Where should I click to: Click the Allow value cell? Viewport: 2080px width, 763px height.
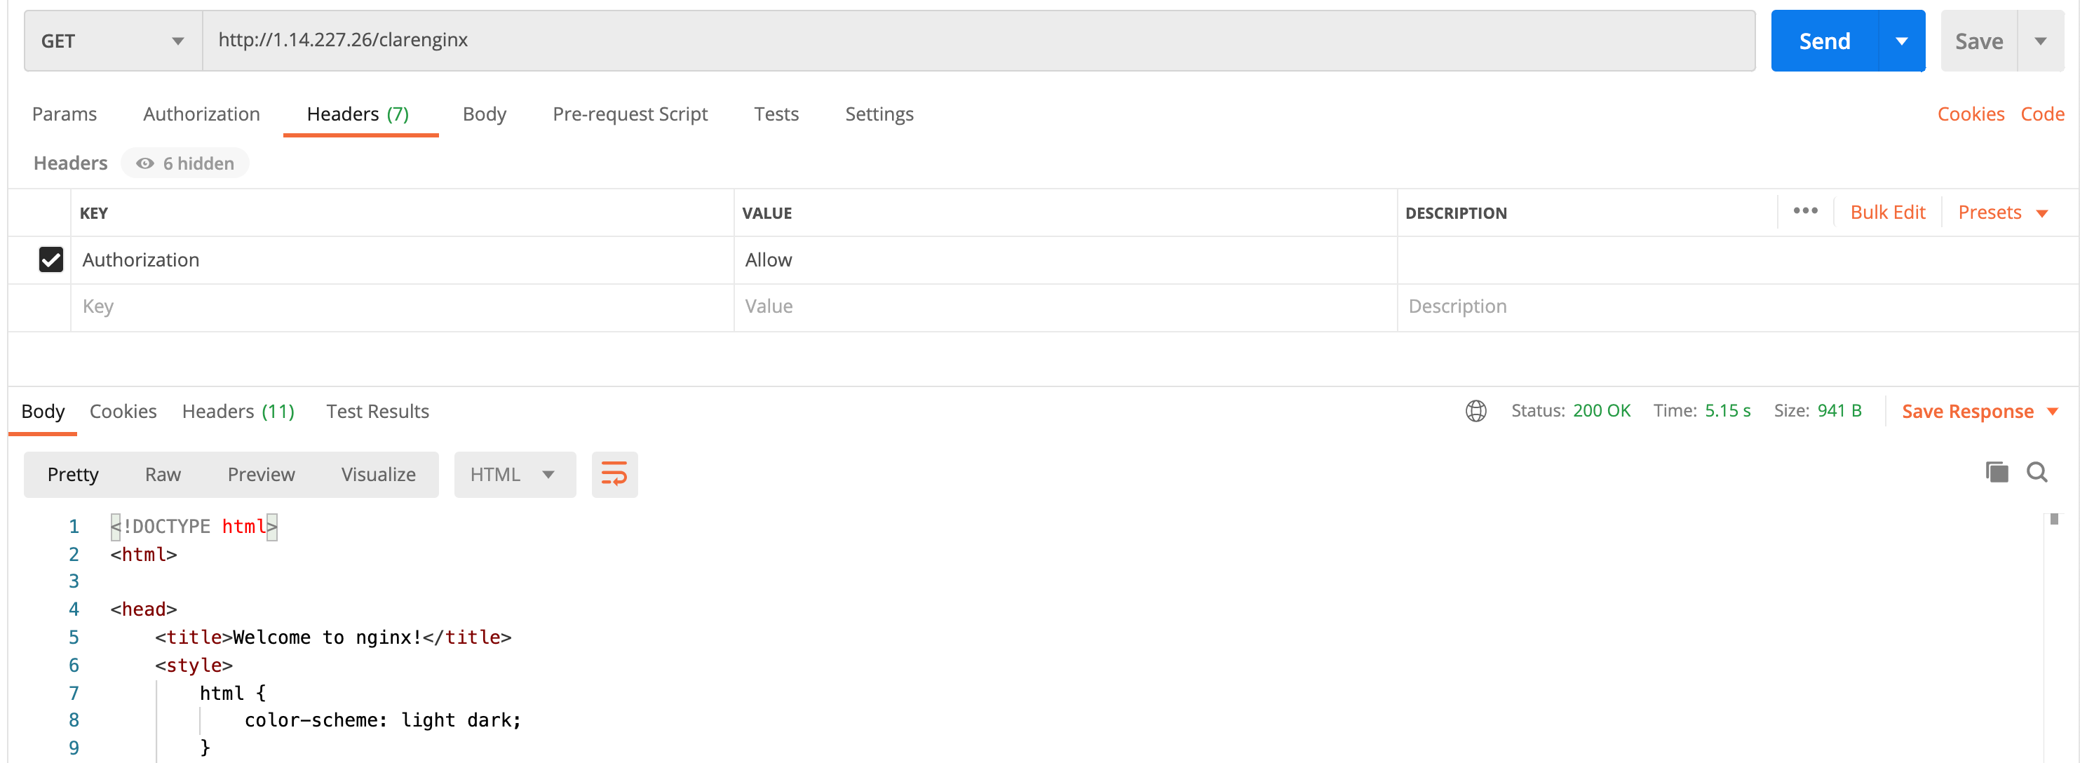click(1065, 260)
